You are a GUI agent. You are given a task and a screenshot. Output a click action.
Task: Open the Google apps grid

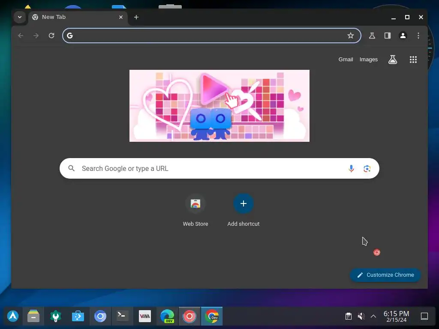tap(413, 59)
